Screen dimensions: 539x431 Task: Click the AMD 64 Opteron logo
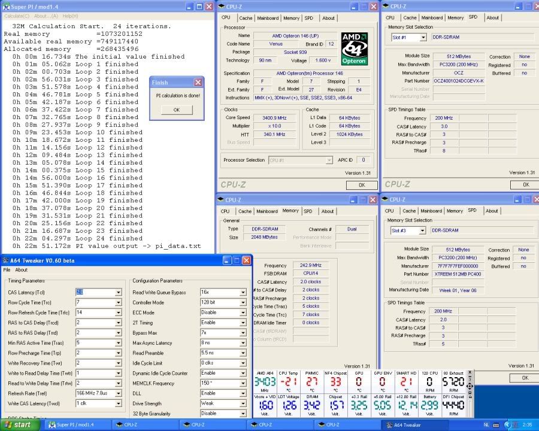pos(354,49)
